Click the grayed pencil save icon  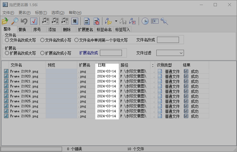(123, 21)
